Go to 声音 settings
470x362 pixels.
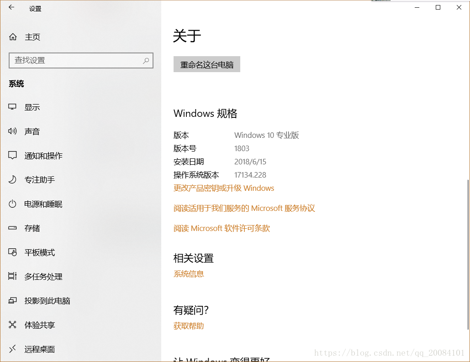coord(32,131)
